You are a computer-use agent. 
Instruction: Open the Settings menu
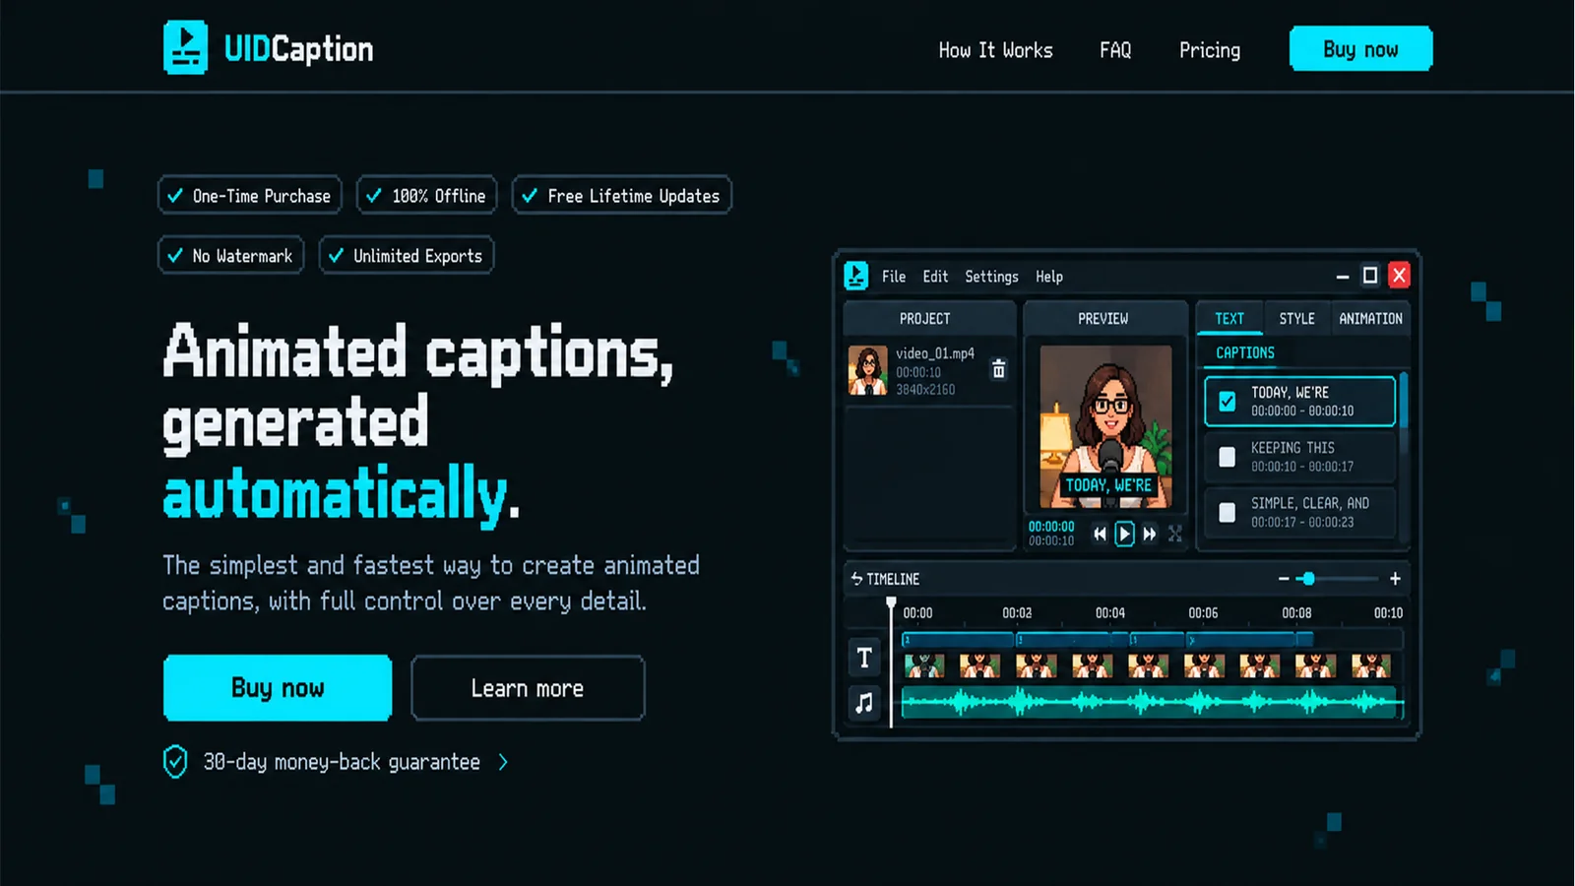[x=991, y=277]
